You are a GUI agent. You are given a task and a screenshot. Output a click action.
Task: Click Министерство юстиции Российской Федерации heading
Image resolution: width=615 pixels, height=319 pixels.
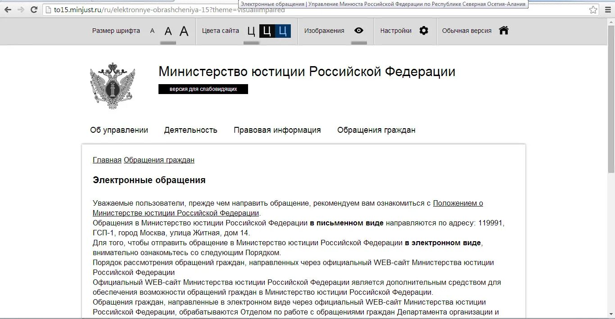307,72
